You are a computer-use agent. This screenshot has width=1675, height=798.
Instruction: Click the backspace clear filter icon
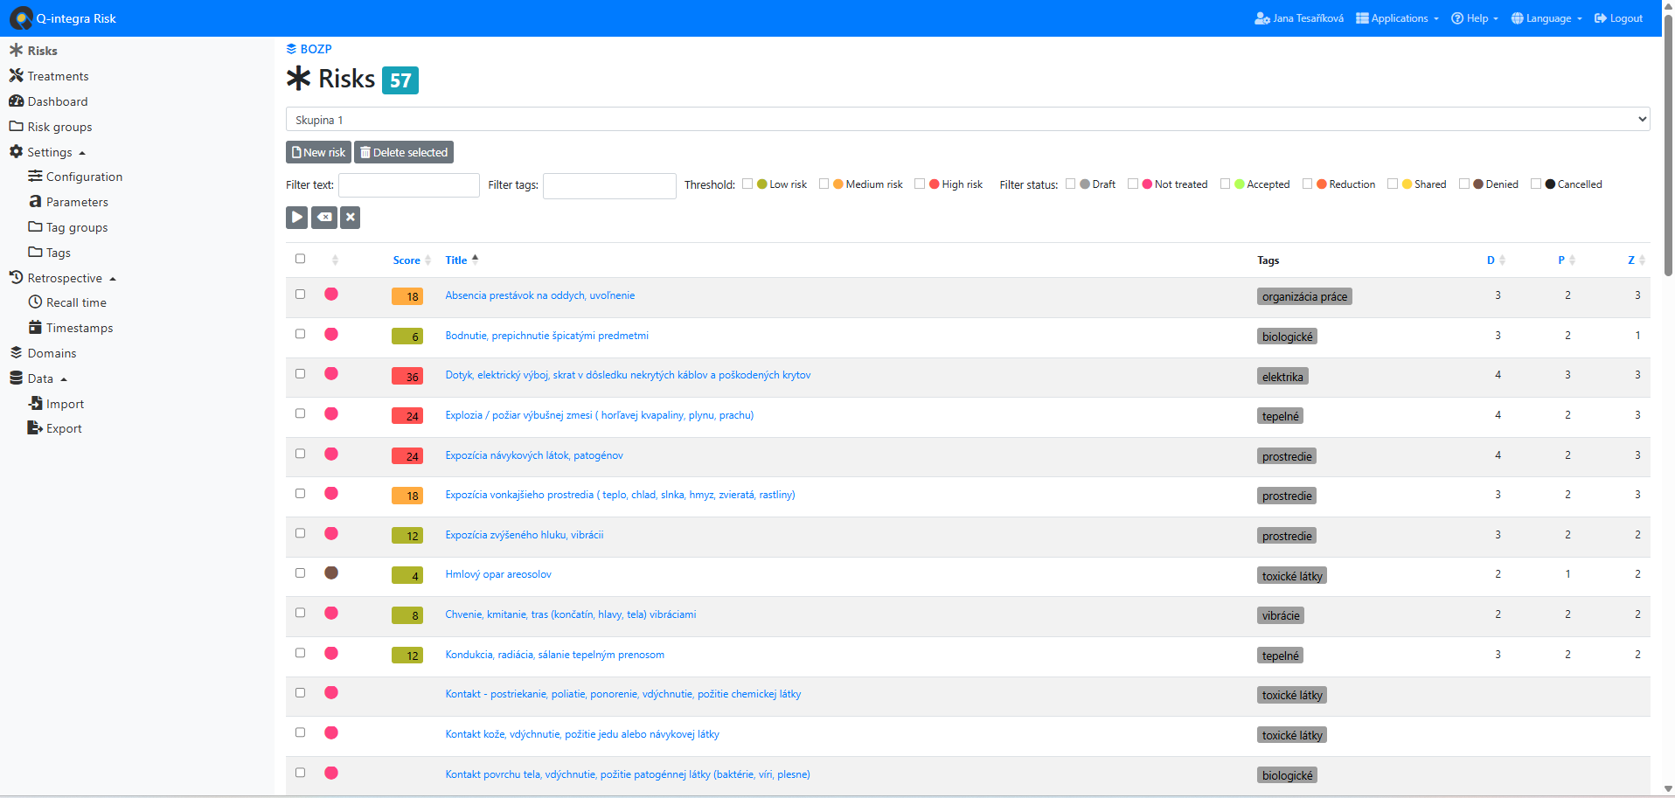point(324,218)
